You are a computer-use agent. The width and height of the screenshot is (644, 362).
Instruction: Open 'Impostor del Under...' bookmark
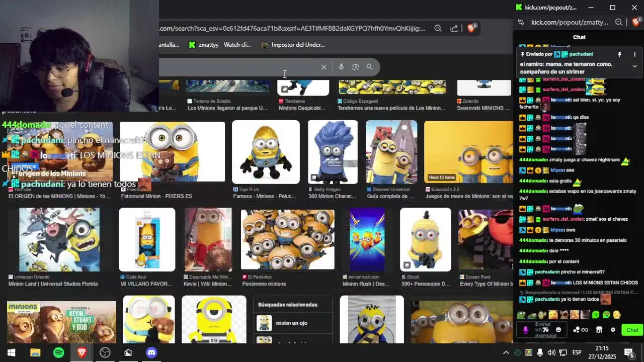click(293, 45)
